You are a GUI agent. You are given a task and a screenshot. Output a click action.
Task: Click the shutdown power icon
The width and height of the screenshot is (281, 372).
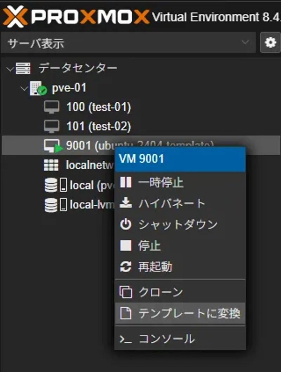tap(126, 224)
